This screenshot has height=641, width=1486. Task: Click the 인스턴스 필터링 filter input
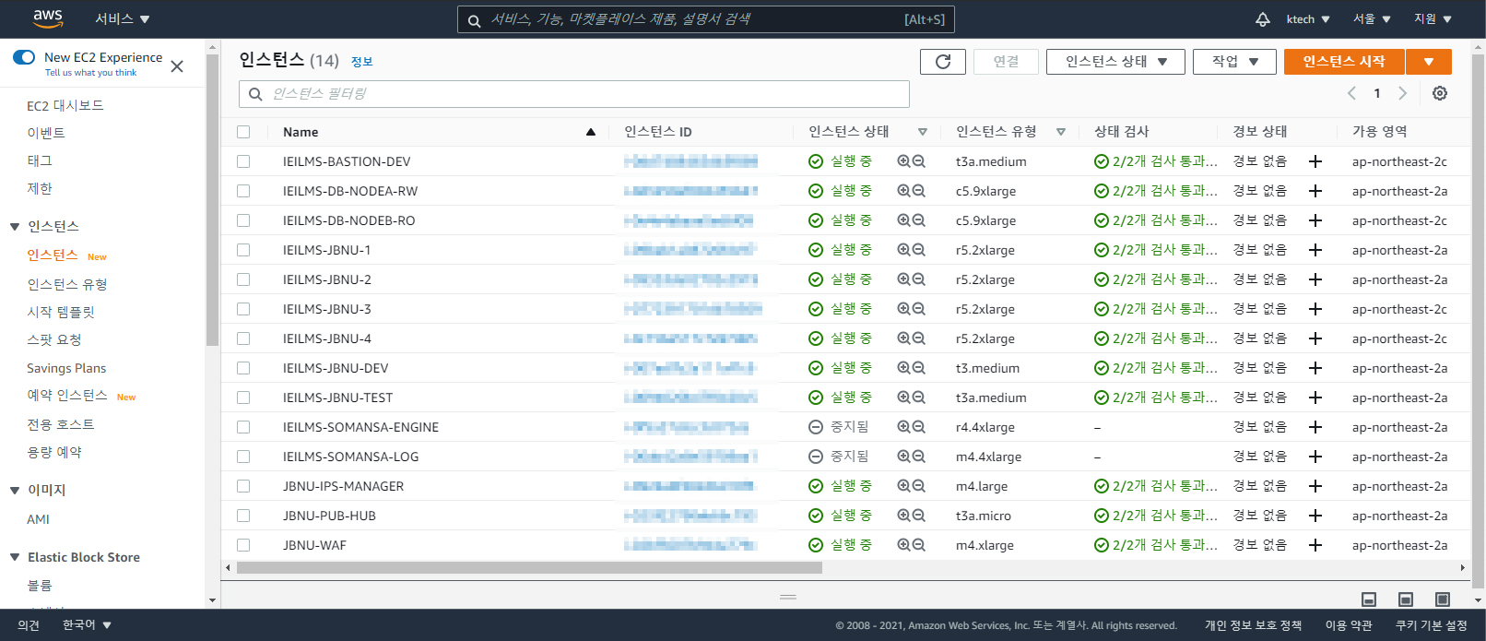pos(574,94)
